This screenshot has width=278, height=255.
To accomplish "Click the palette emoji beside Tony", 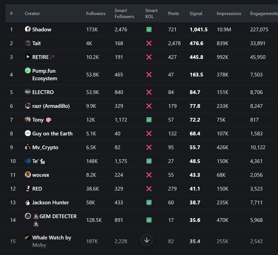I will click(49, 120).
